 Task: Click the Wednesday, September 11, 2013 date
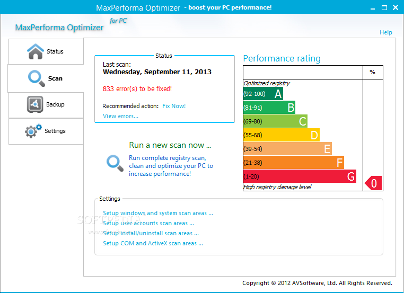point(157,72)
